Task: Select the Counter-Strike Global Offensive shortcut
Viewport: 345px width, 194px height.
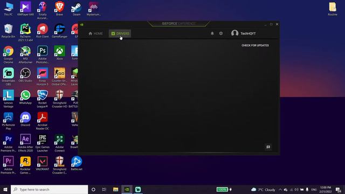Action: (x=59, y=77)
